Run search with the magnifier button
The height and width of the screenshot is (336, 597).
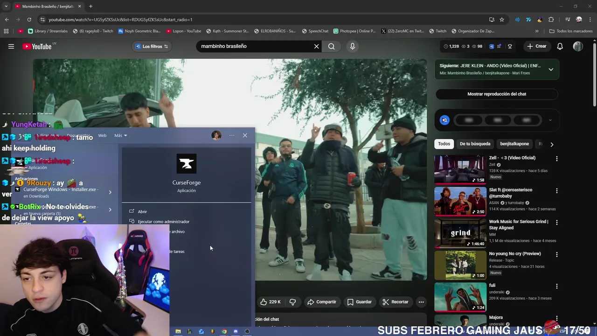pos(331,46)
